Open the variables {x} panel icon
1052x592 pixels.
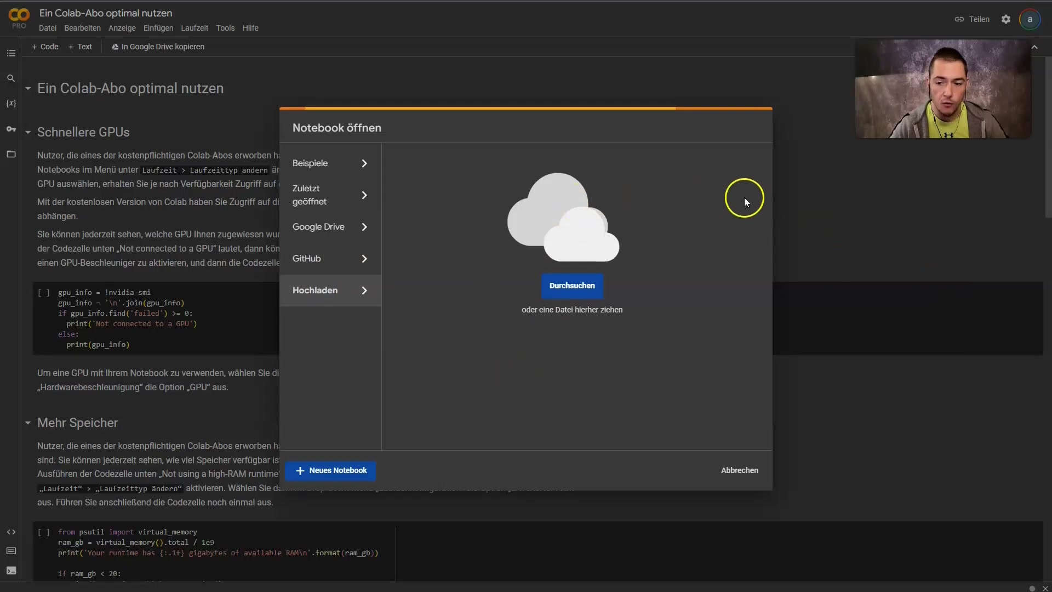click(11, 104)
